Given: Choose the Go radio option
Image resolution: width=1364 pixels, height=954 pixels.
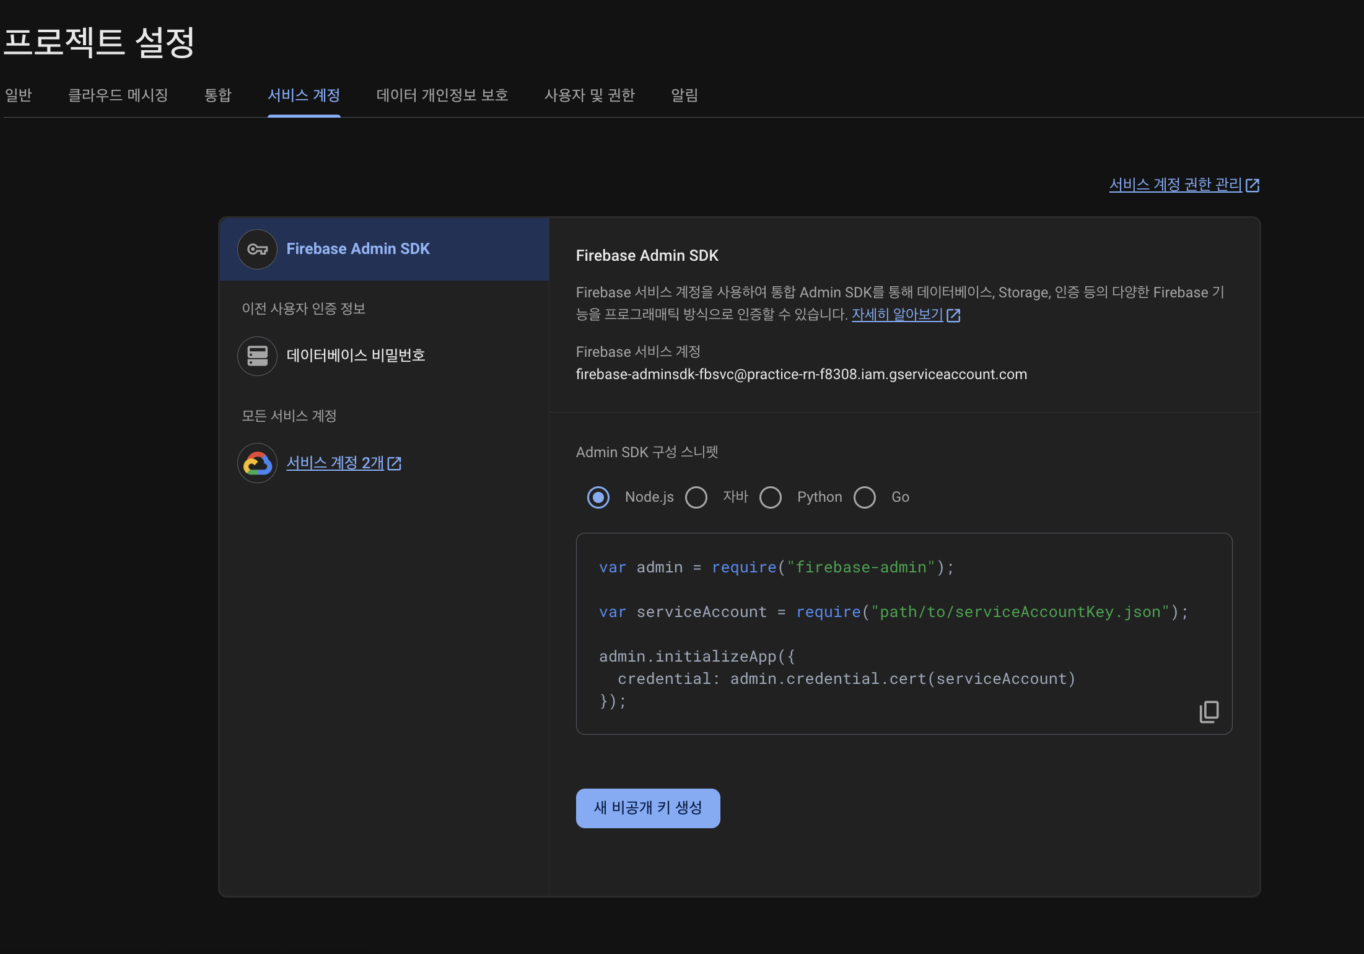Looking at the screenshot, I should (865, 497).
